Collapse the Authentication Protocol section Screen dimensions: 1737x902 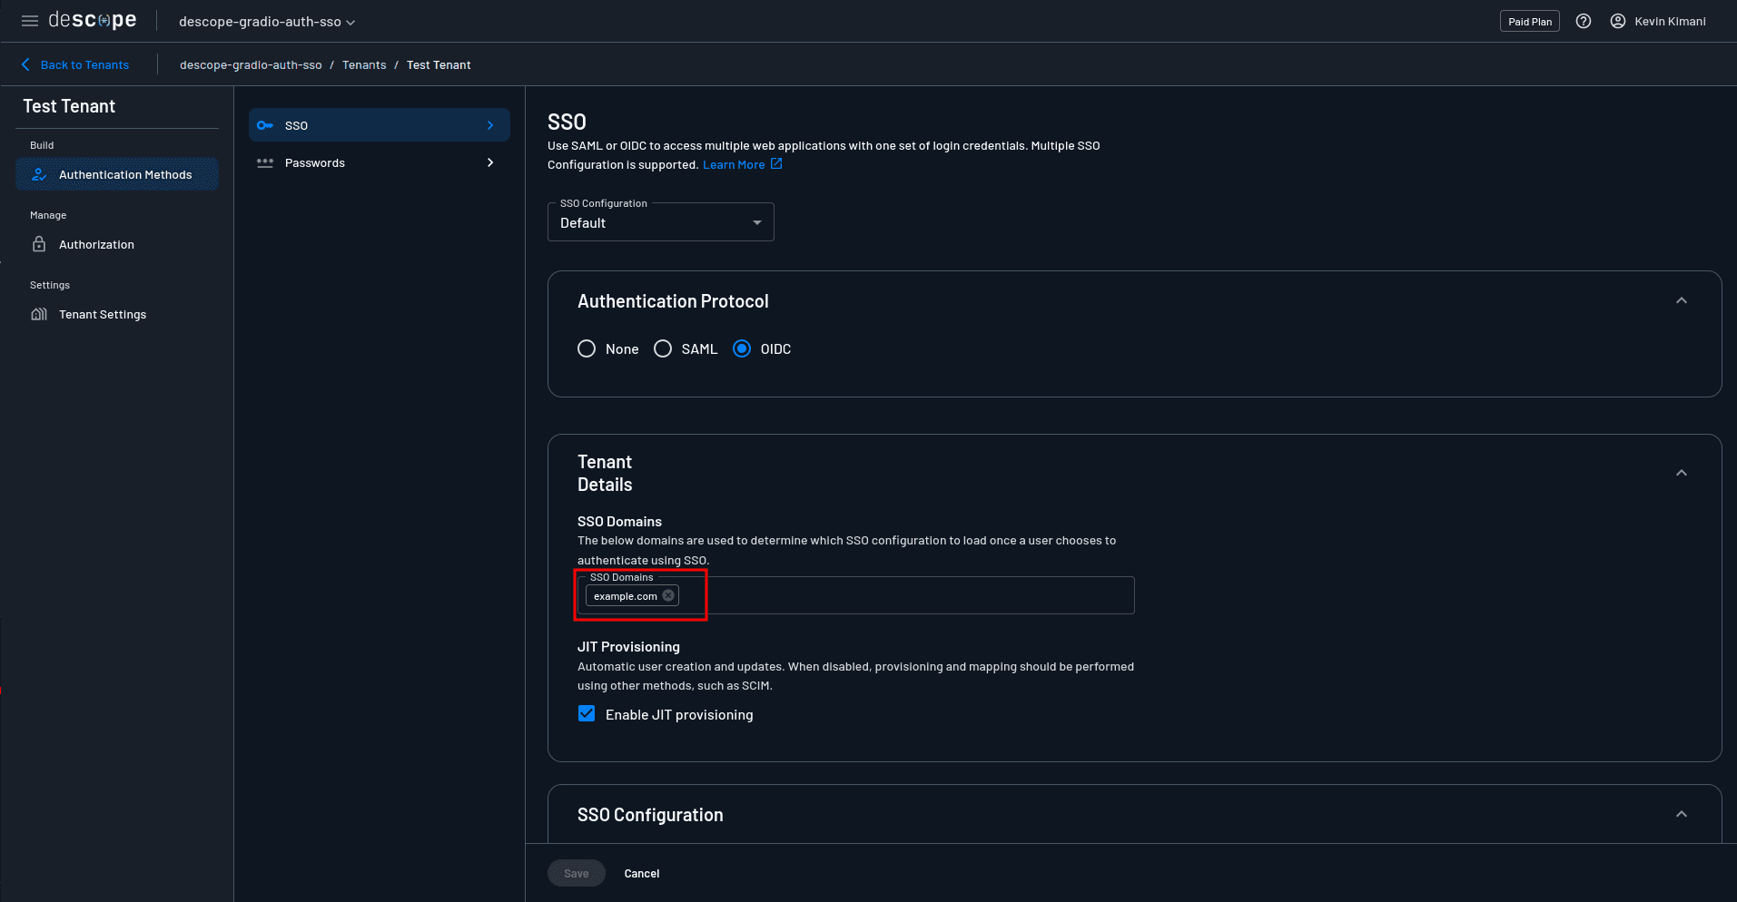[x=1682, y=300]
